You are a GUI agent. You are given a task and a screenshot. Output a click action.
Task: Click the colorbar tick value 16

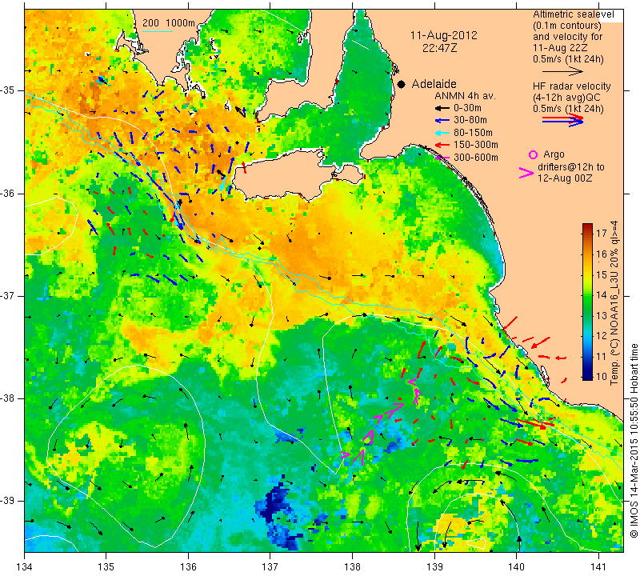point(602,254)
